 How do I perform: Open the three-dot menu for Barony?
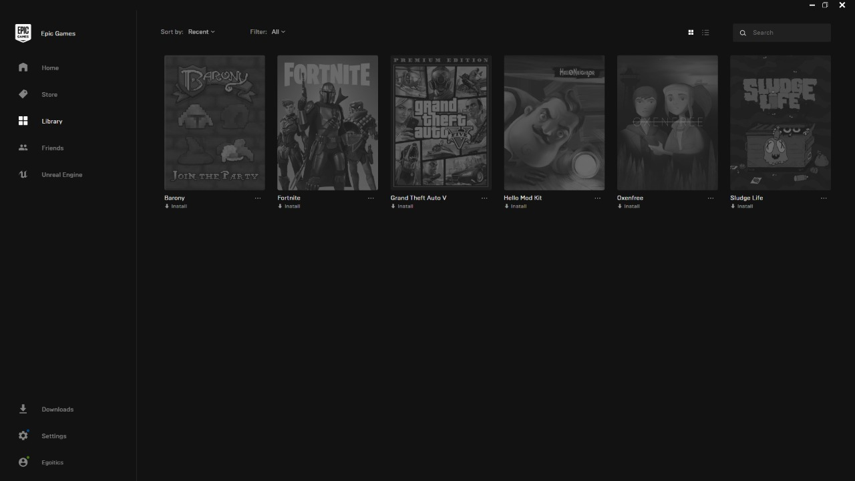click(x=258, y=198)
